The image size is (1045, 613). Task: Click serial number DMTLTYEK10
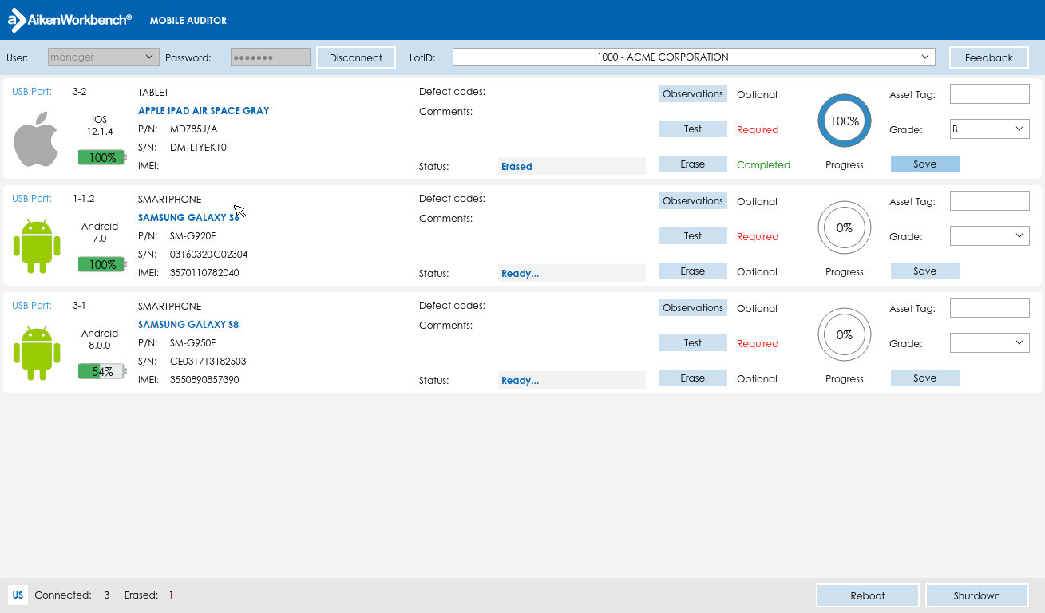point(198,148)
